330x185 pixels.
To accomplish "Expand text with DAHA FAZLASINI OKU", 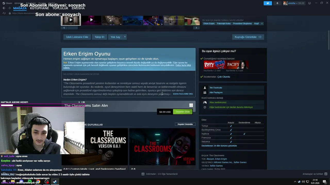I will pyautogui.click(x=183, y=94).
